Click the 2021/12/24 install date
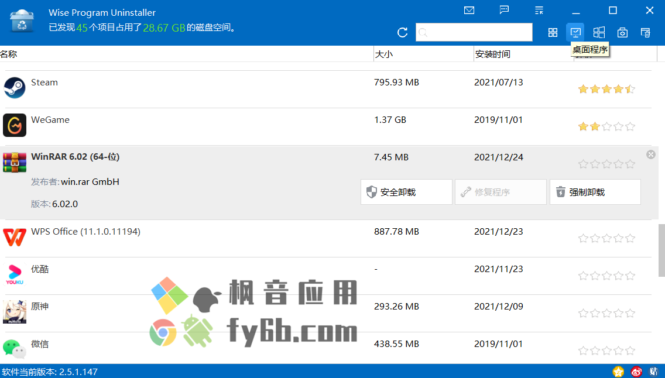 tap(499, 157)
